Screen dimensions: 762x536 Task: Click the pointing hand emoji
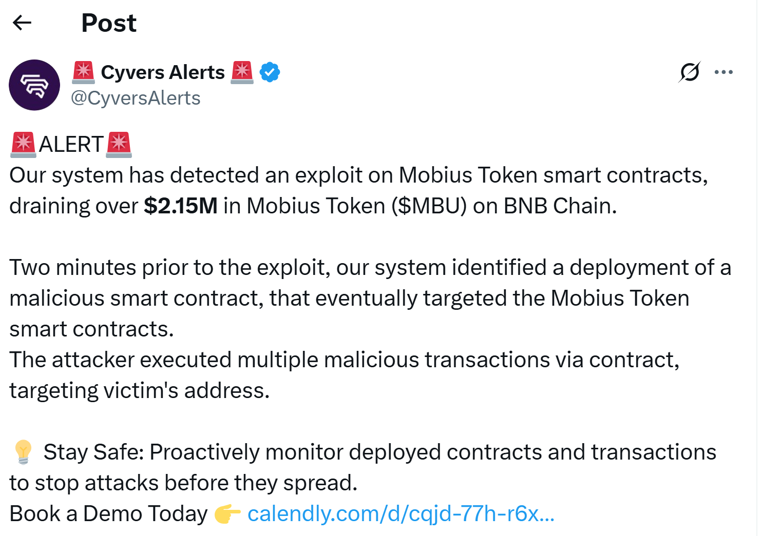(227, 514)
